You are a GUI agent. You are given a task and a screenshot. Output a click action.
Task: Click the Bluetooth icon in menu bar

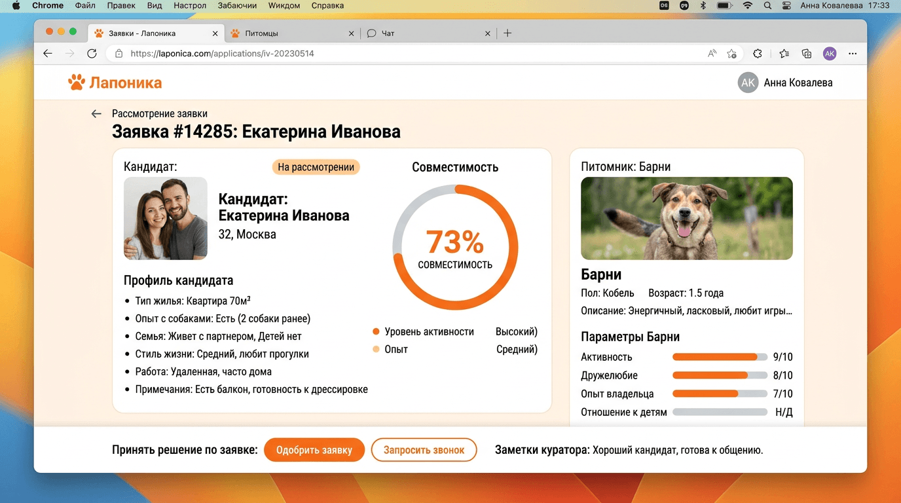click(x=703, y=6)
